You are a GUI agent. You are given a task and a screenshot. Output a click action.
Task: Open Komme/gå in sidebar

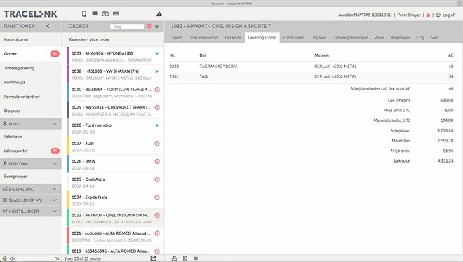(x=31, y=82)
